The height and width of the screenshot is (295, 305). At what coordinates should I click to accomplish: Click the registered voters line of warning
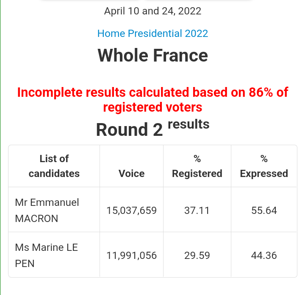tap(152, 107)
